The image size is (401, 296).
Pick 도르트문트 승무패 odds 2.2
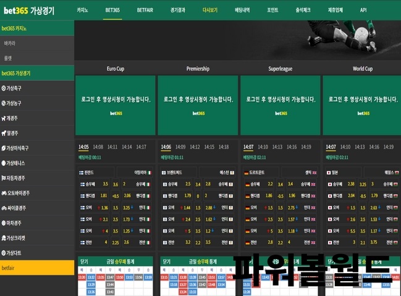(259, 184)
